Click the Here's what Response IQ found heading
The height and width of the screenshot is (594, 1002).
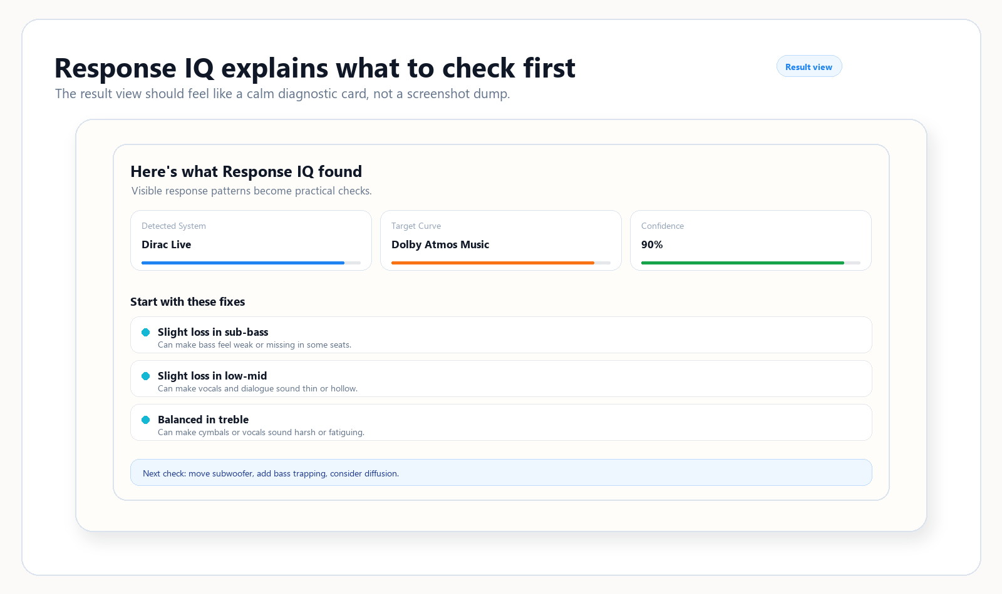click(x=246, y=172)
